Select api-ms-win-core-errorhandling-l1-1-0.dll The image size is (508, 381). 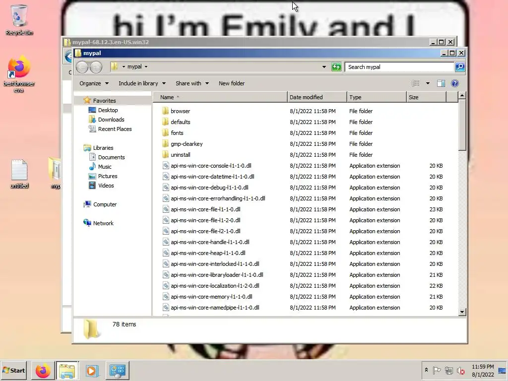pyautogui.click(x=218, y=198)
